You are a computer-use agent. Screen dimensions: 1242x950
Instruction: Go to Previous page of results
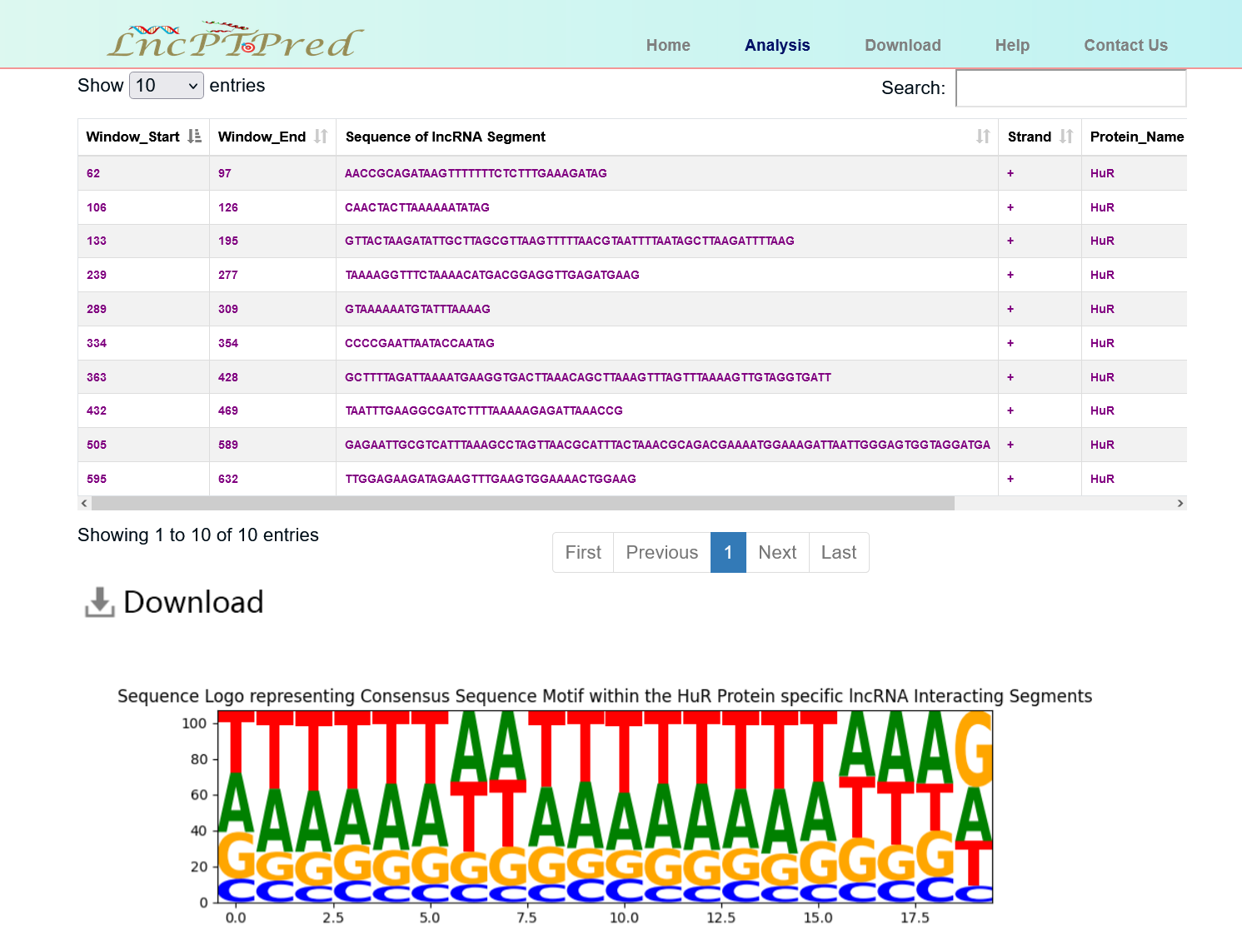[662, 553]
